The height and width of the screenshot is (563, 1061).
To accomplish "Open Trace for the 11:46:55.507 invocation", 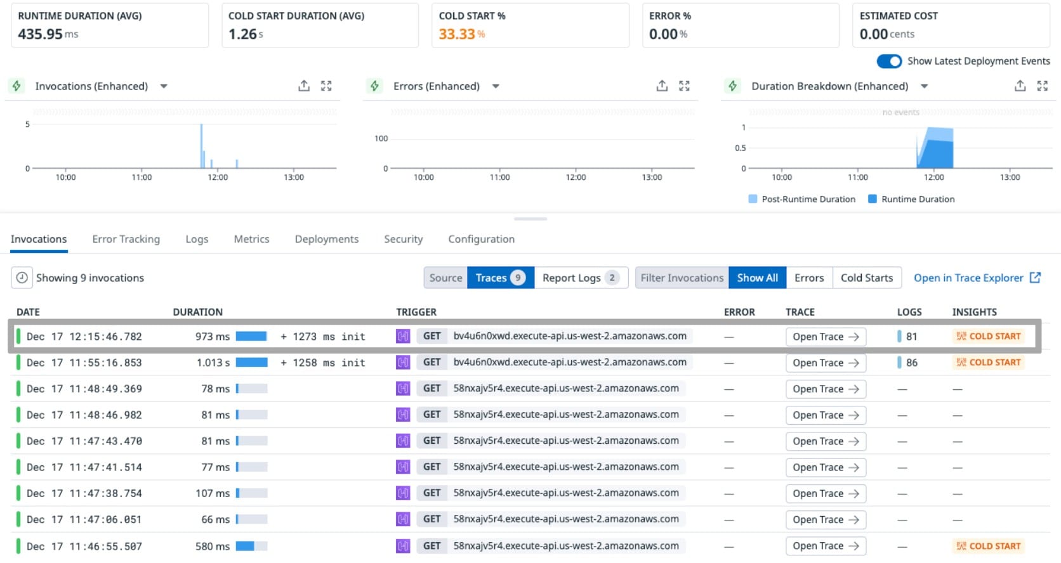I will pos(826,546).
